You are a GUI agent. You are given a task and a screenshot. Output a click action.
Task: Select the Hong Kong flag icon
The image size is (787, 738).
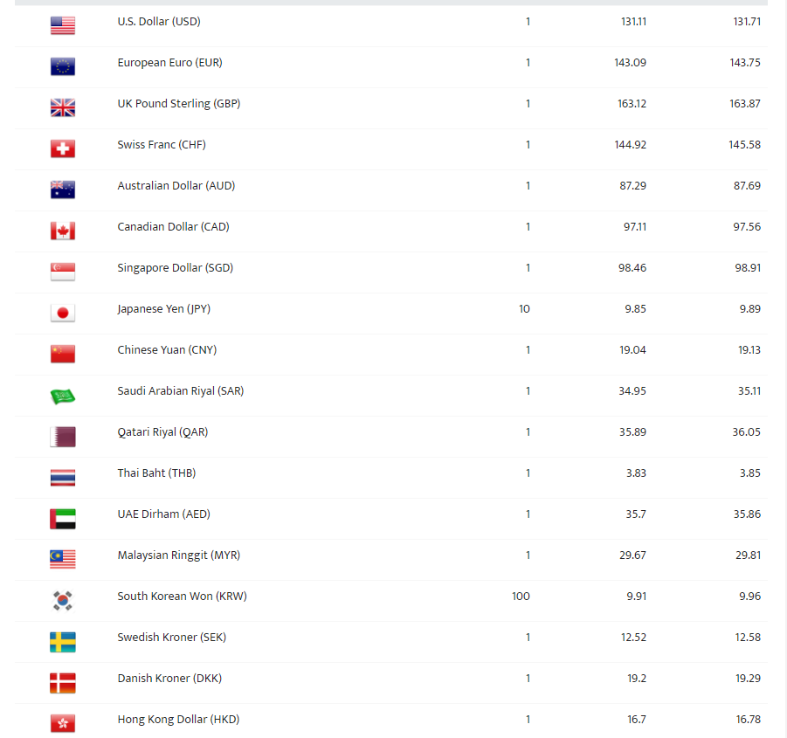click(63, 723)
